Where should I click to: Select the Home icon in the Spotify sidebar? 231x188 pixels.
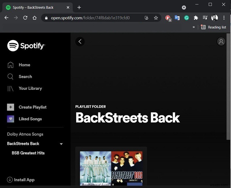[10, 65]
